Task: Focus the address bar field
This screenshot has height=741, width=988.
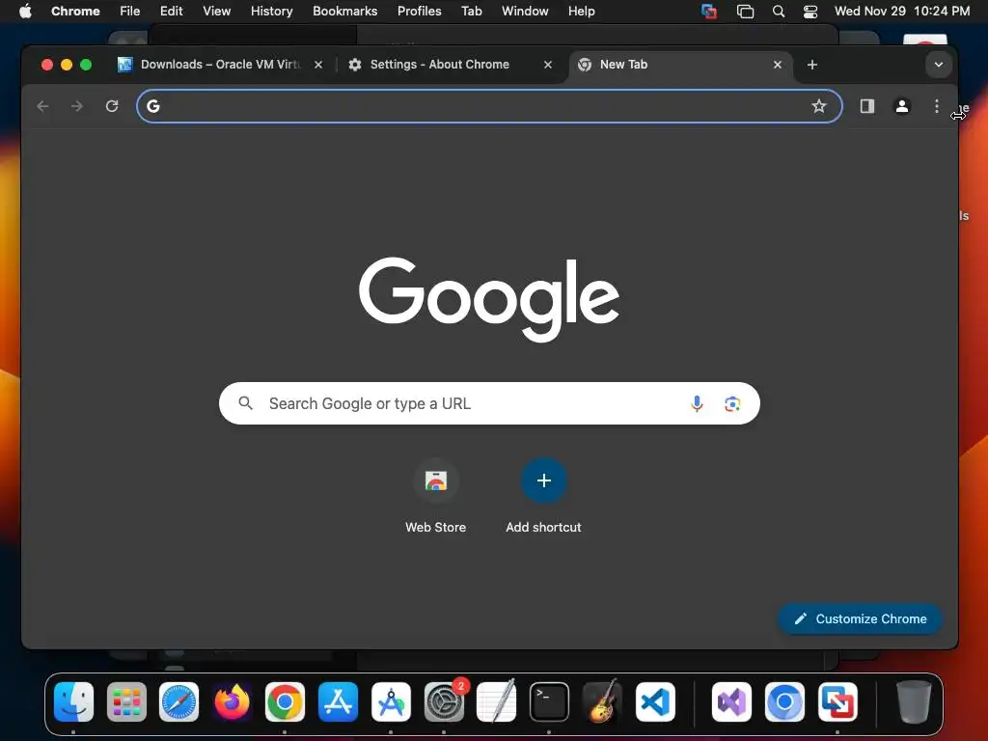Action: pos(489,106)
